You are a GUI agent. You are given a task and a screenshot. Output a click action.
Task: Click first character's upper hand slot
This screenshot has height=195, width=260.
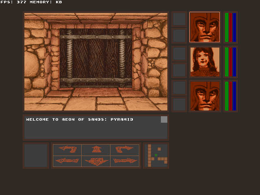click(x=179, y=19)
